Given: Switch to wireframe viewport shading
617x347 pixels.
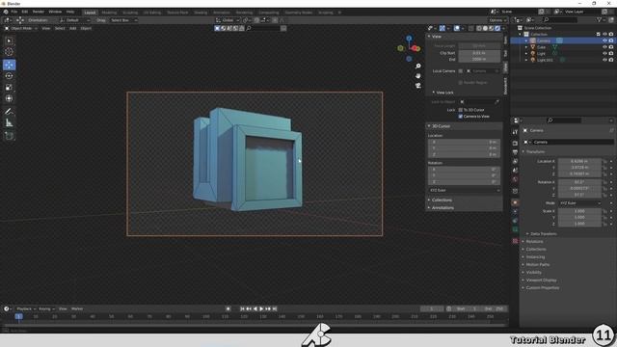Looking at the screenshot, I should pos(479,28).
